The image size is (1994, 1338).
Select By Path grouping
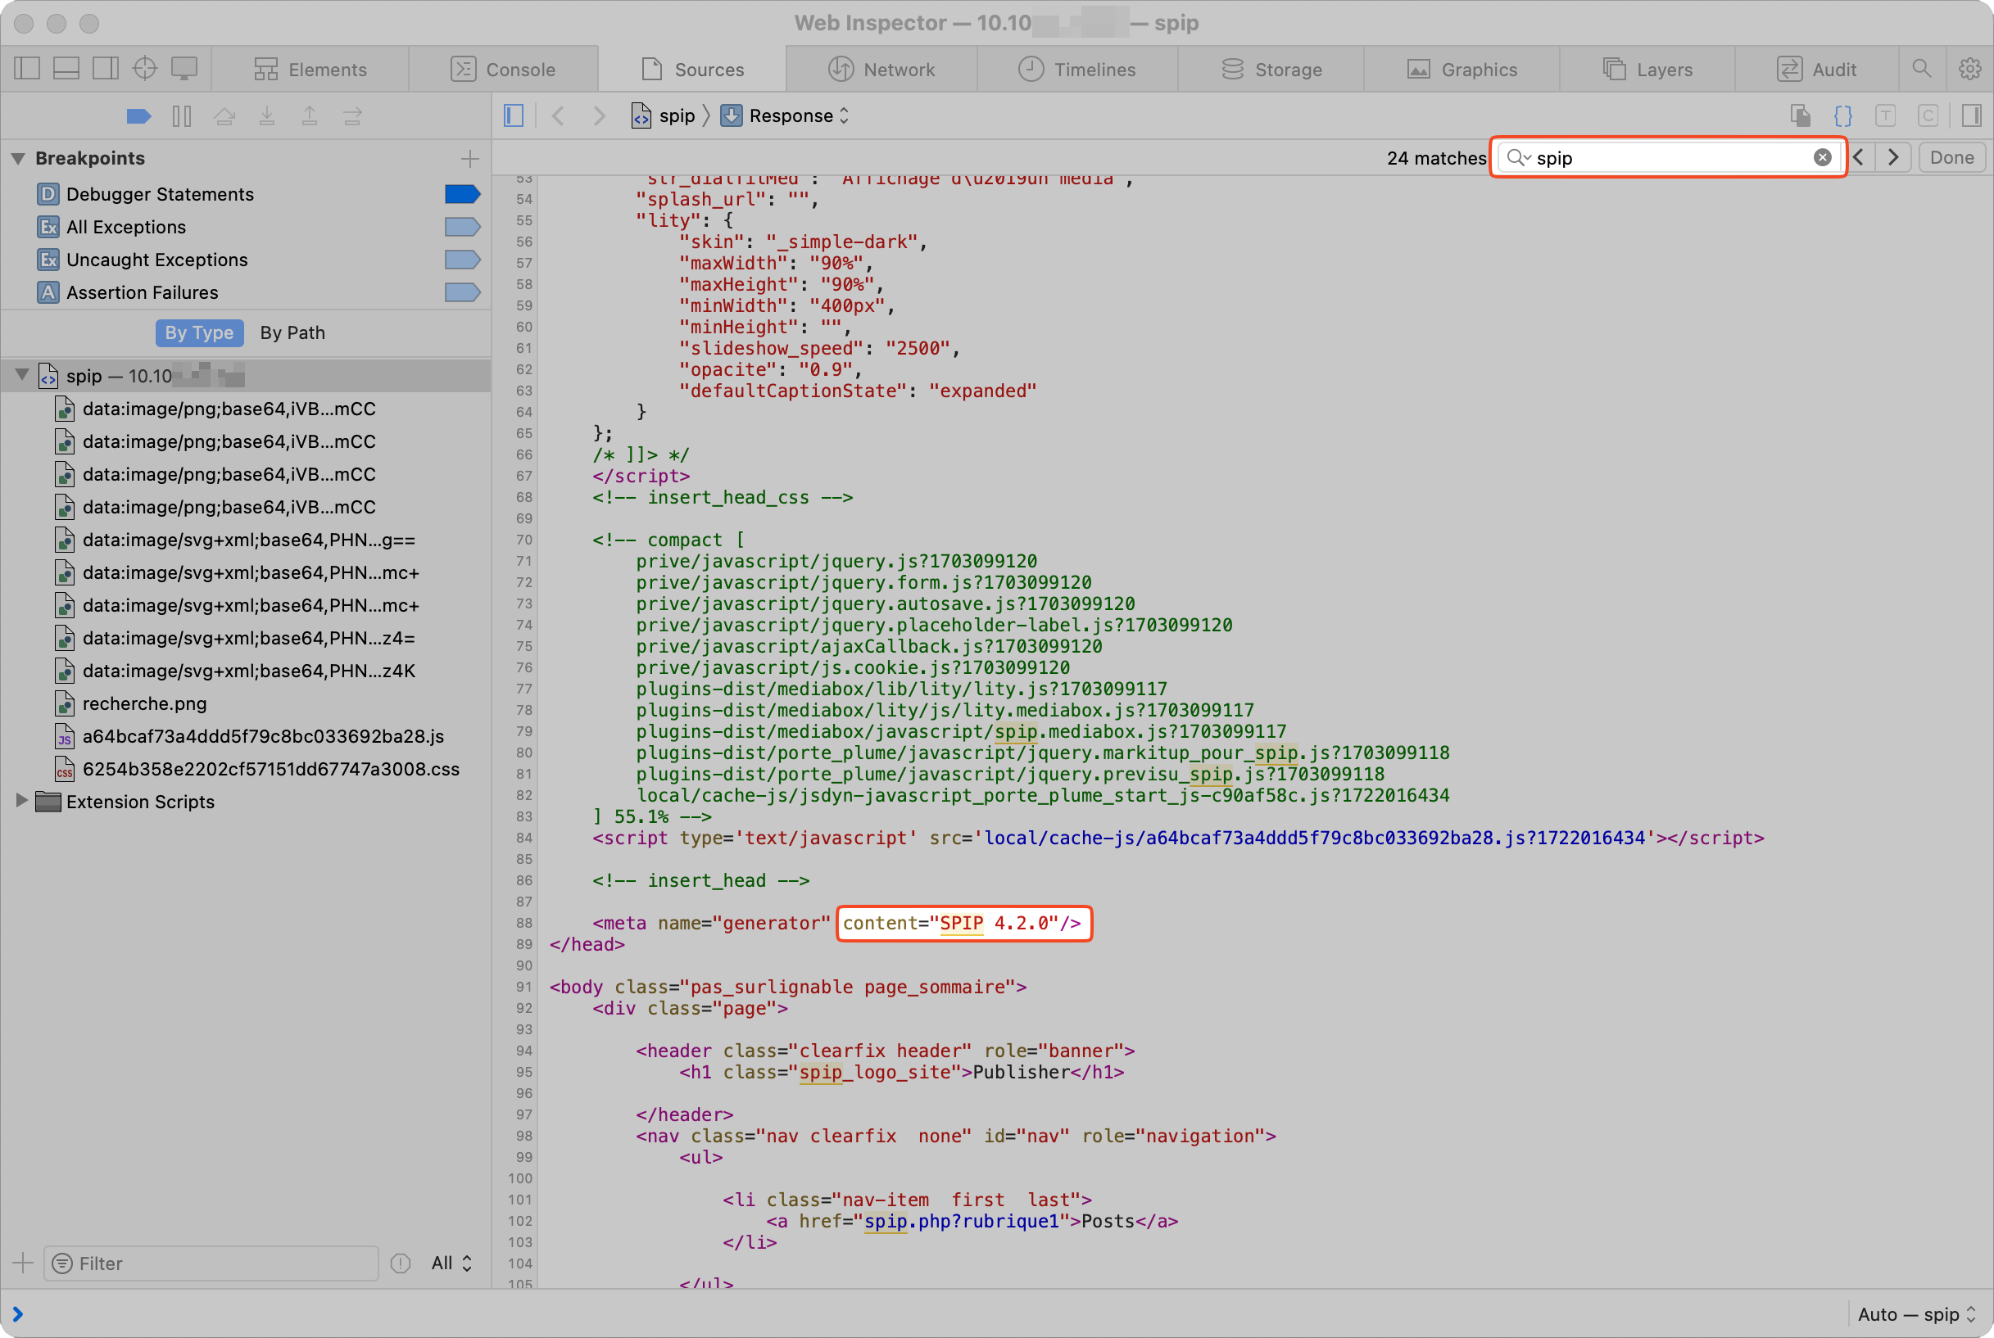point(292,332)
